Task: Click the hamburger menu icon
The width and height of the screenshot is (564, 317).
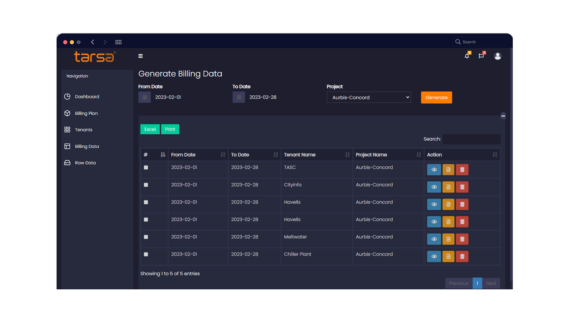Action: click(x=140, y=56)
